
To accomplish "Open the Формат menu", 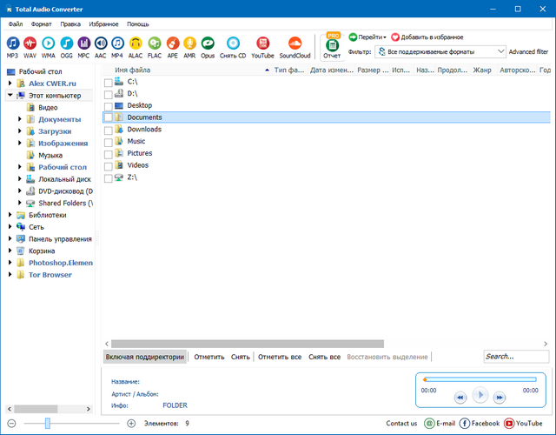I will (x=42, y=24).
